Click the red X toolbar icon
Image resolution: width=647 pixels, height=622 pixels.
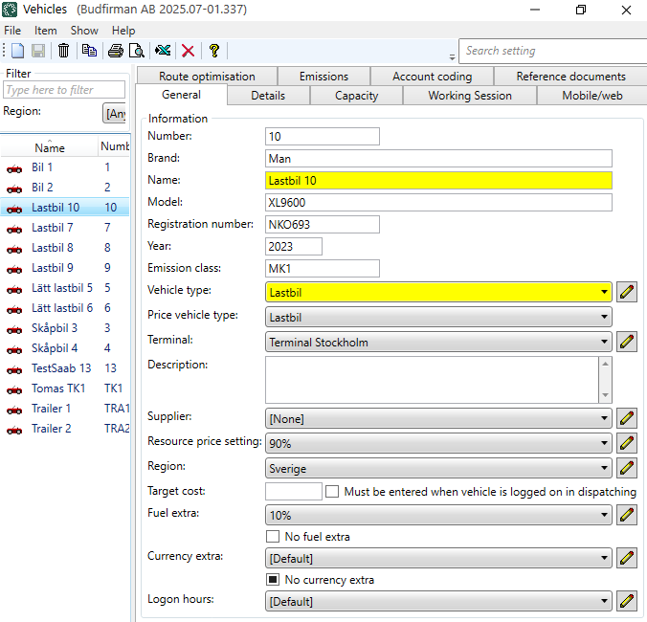188,51
